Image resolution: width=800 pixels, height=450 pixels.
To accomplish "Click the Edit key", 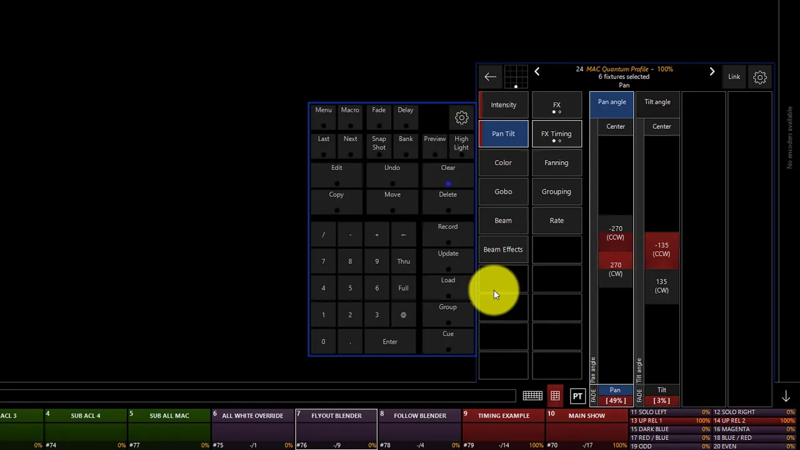I will pyautogui.click(x=336, y=174).
